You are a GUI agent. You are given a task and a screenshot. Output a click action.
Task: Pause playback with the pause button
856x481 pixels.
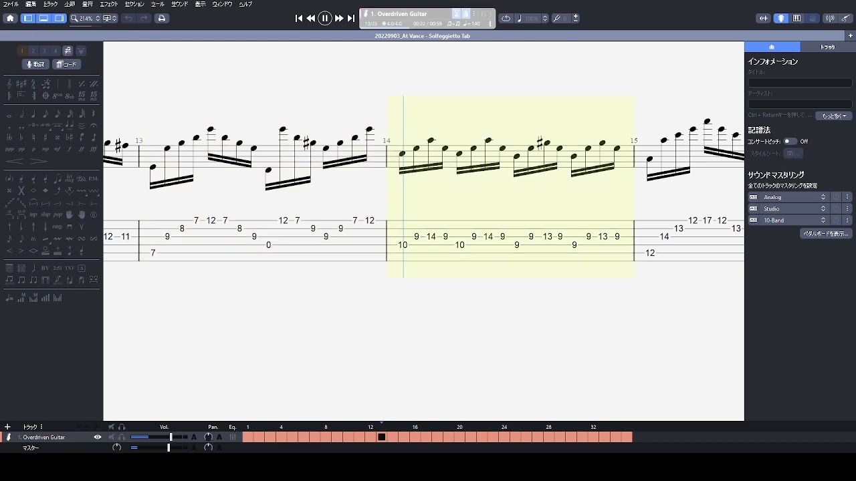click(325, 18)
